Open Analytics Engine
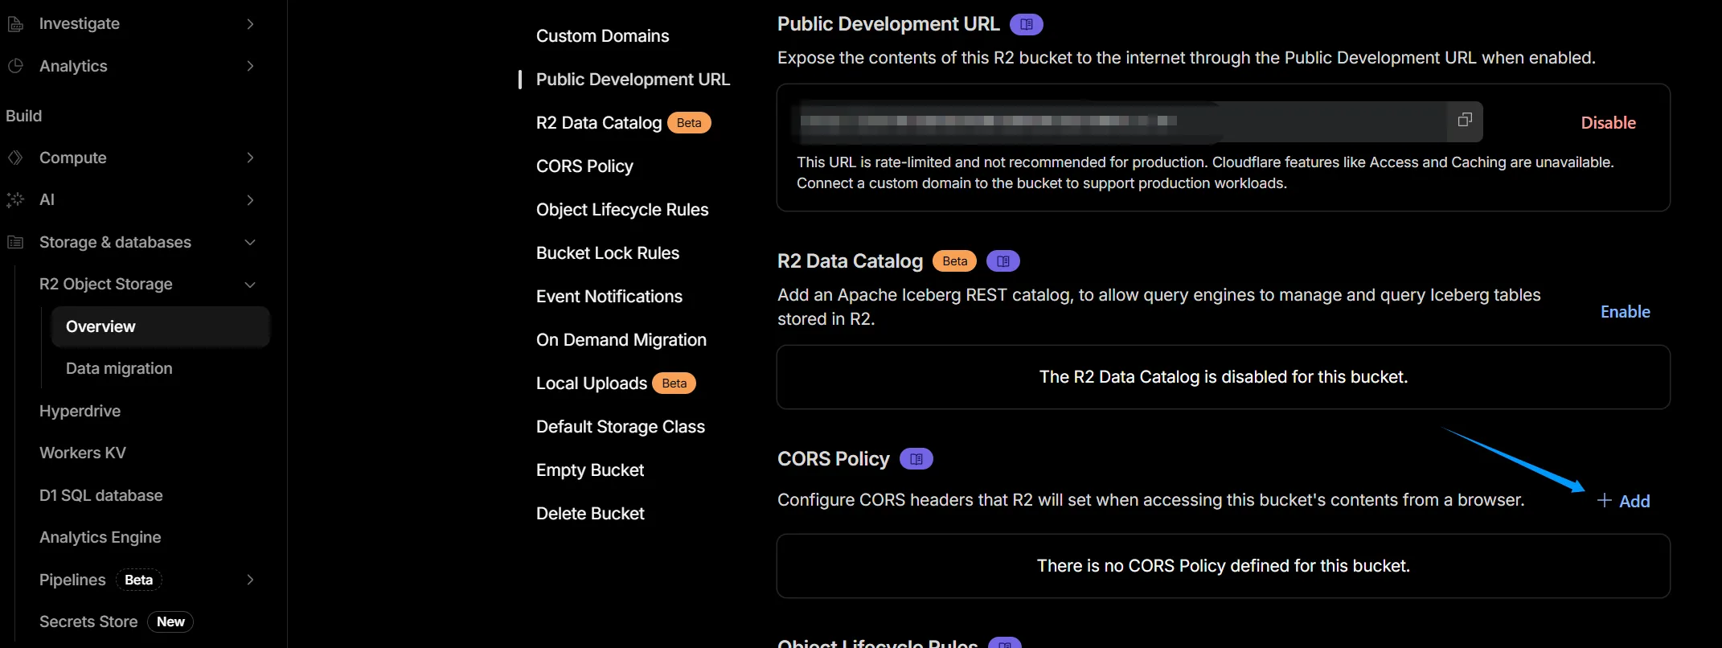 (x=100, y=537)
